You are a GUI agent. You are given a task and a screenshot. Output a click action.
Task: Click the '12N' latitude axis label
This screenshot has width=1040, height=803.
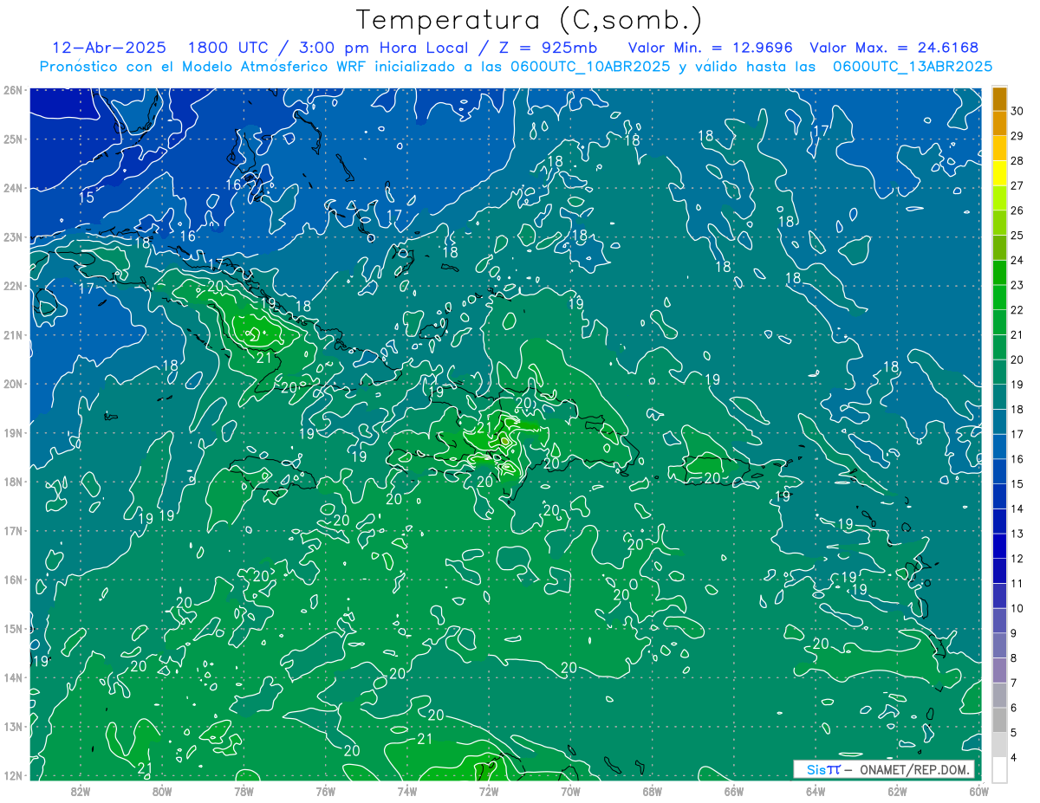12,775
